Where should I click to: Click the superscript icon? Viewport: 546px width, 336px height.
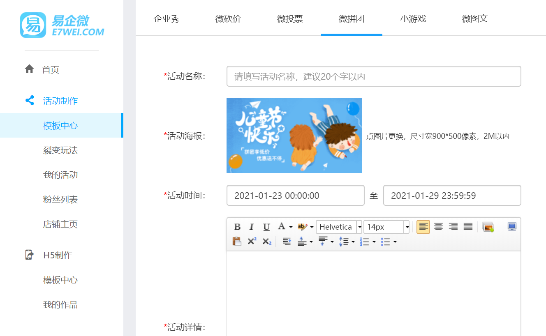251,242
